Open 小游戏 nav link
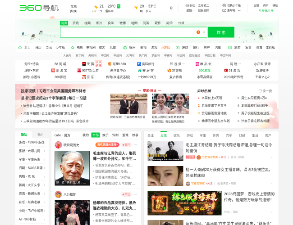The height and width of the screenshot is (225, 293). tap(165, 48)
